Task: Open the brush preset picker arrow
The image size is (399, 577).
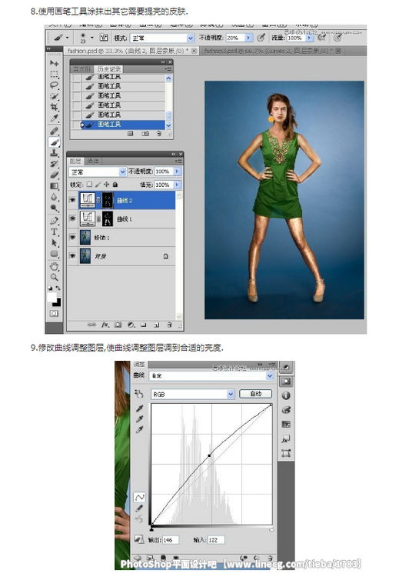Action: tap(92, 38)
